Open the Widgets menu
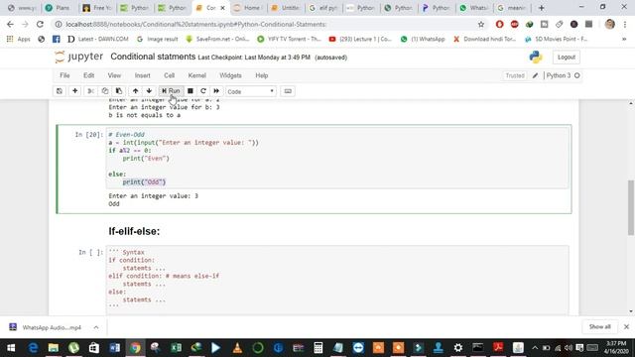This screenshot has height=357, width=635. pyautogui.click(x=230, y=75)
